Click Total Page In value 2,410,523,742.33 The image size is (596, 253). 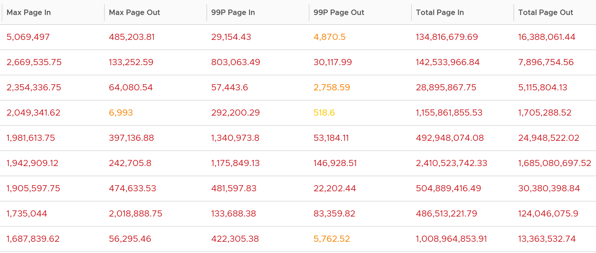click(x=451, y=163)
